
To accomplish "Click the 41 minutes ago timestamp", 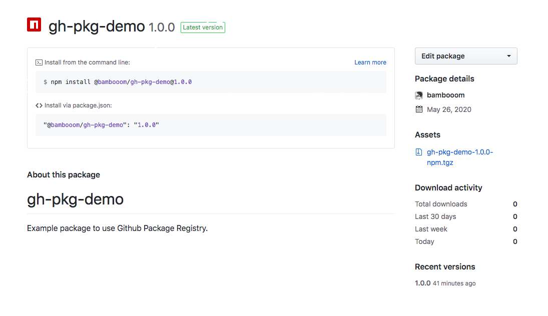I will [454, 283].
